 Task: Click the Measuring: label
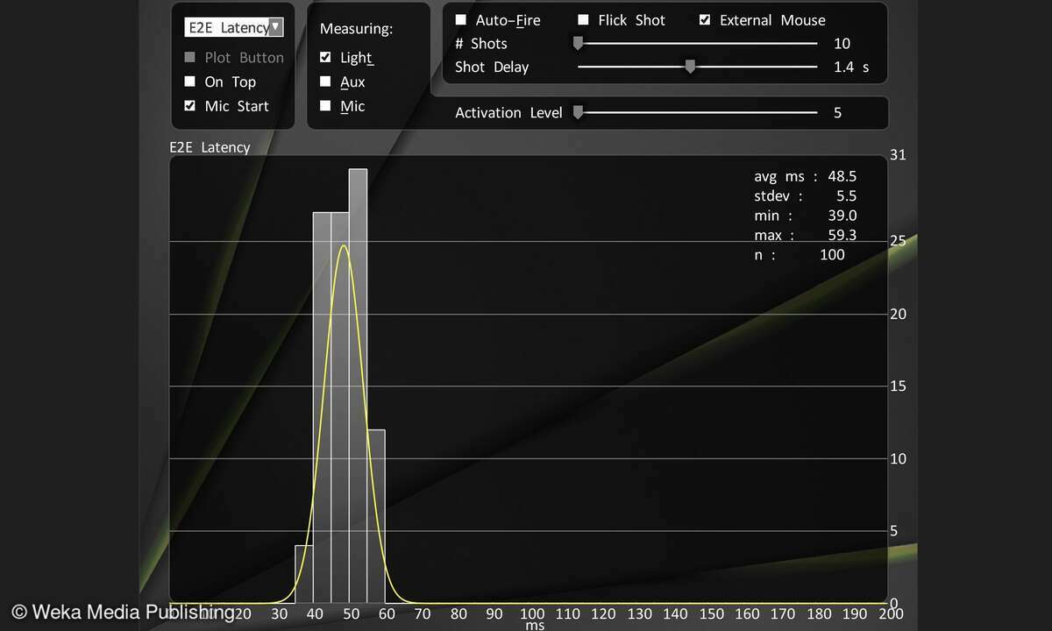356,29
